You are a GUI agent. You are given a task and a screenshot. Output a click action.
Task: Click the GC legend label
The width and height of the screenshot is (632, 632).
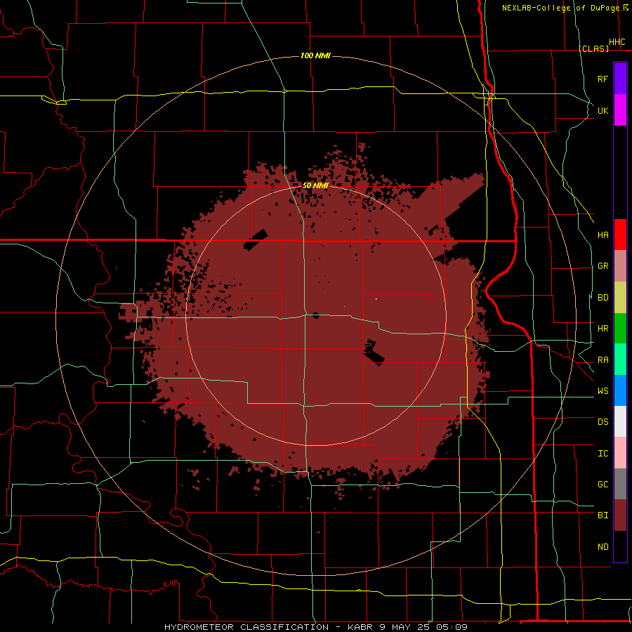click(x=603, y=485)
